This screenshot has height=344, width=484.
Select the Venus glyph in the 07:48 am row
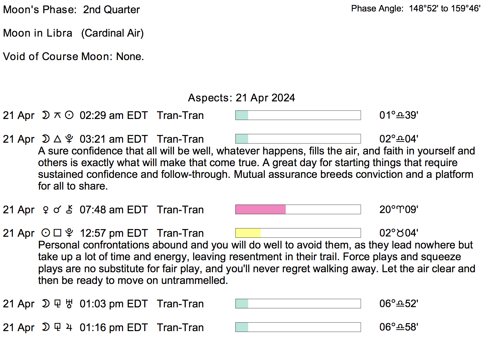tap(46, 210)
